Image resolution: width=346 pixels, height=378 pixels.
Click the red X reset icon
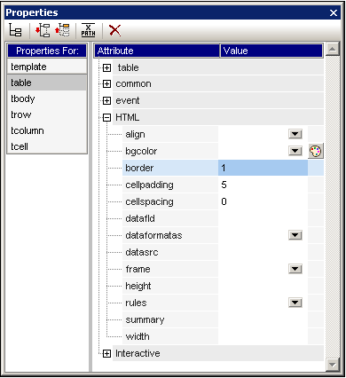(x=114, y=30)
